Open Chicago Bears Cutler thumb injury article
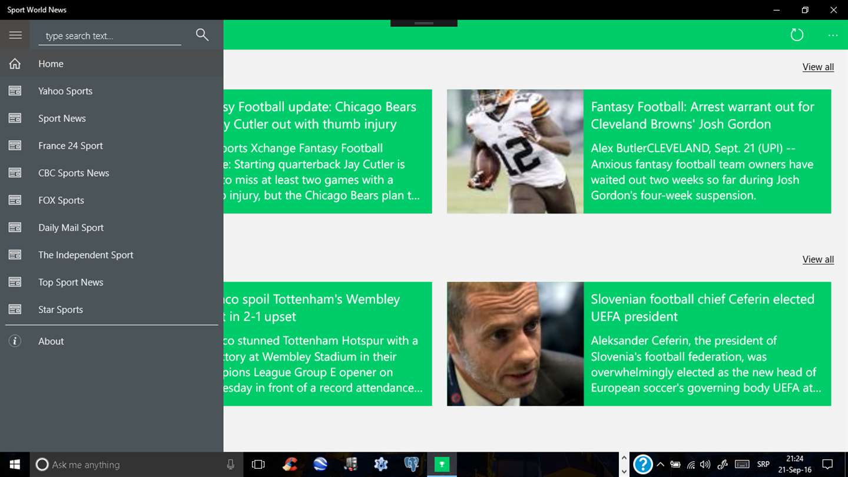The image size is (848, 477). (x=328, y=151)
